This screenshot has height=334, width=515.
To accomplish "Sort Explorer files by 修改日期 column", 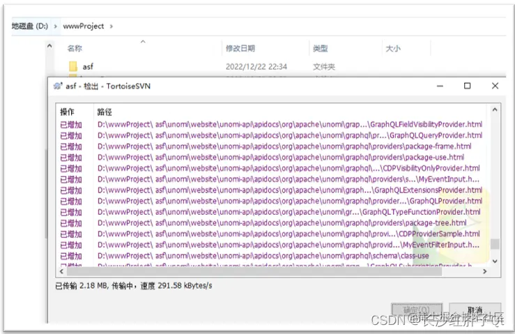I will click(240, 49).
